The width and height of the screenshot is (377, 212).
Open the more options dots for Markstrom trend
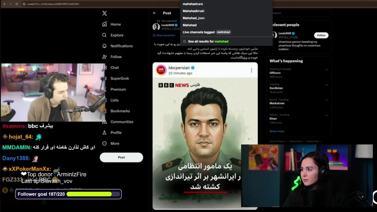[x=327, y=100]
